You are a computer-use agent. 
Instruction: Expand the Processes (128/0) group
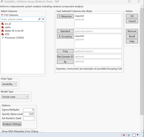(x=3, y=37)
